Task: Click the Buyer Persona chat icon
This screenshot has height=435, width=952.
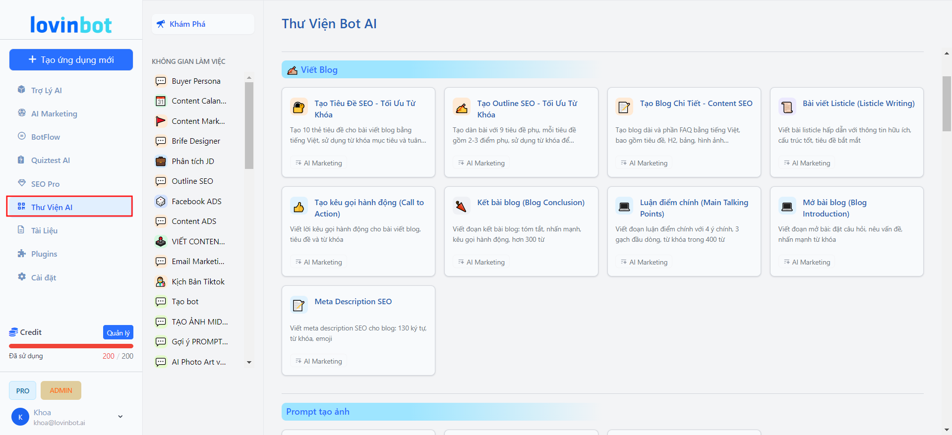Action: [x=161, y=81]
